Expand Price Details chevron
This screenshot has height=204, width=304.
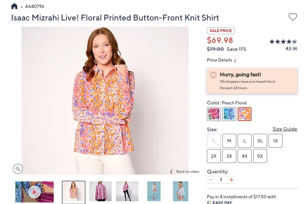(x=235, y=60)
